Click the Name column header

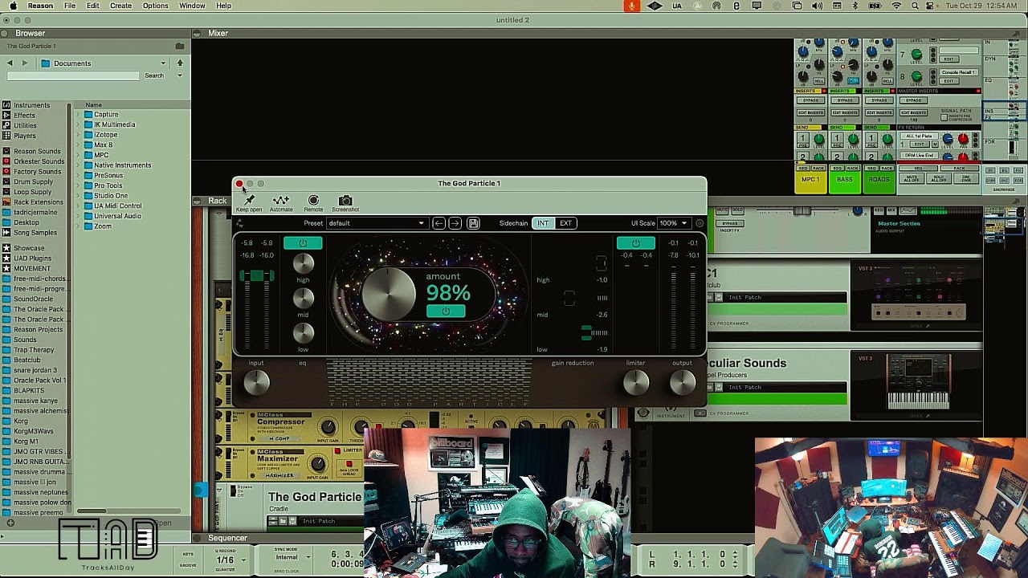[x=94, y=105]
